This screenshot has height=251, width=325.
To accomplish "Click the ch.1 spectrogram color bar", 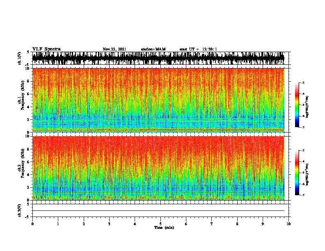I will pos(297,105).
